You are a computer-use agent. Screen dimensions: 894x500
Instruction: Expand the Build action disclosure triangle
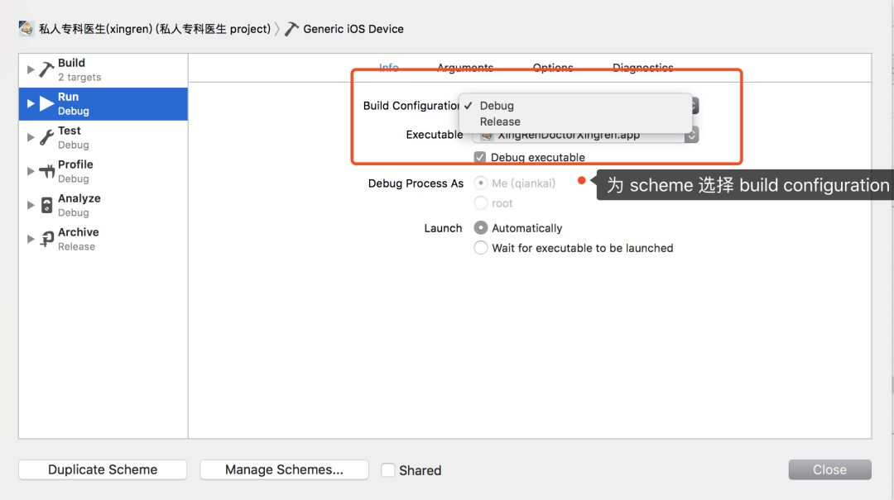point(31,69)
